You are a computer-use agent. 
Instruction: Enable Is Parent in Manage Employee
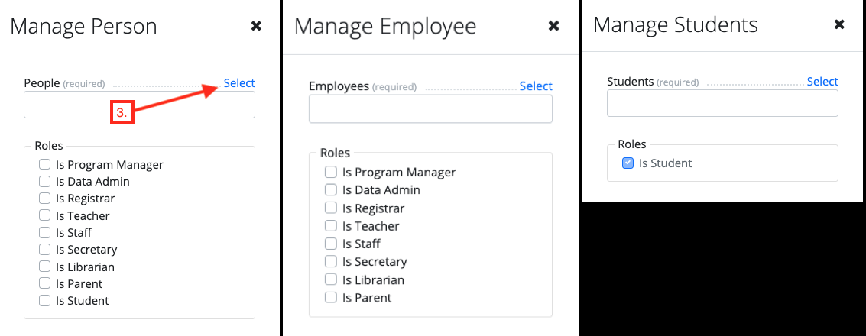331,298
